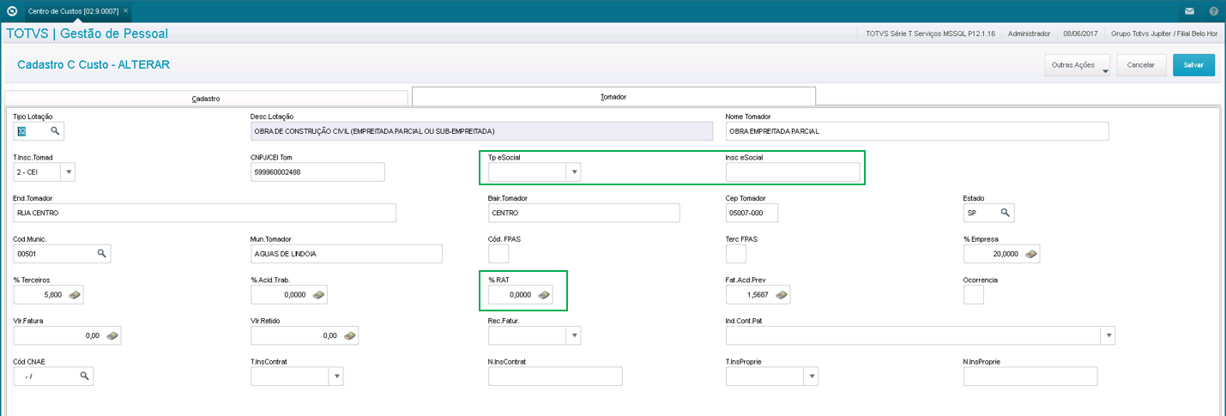Screen dimensions: 1226x416
Task: Open the help question mark icon
Action: 1213,11
